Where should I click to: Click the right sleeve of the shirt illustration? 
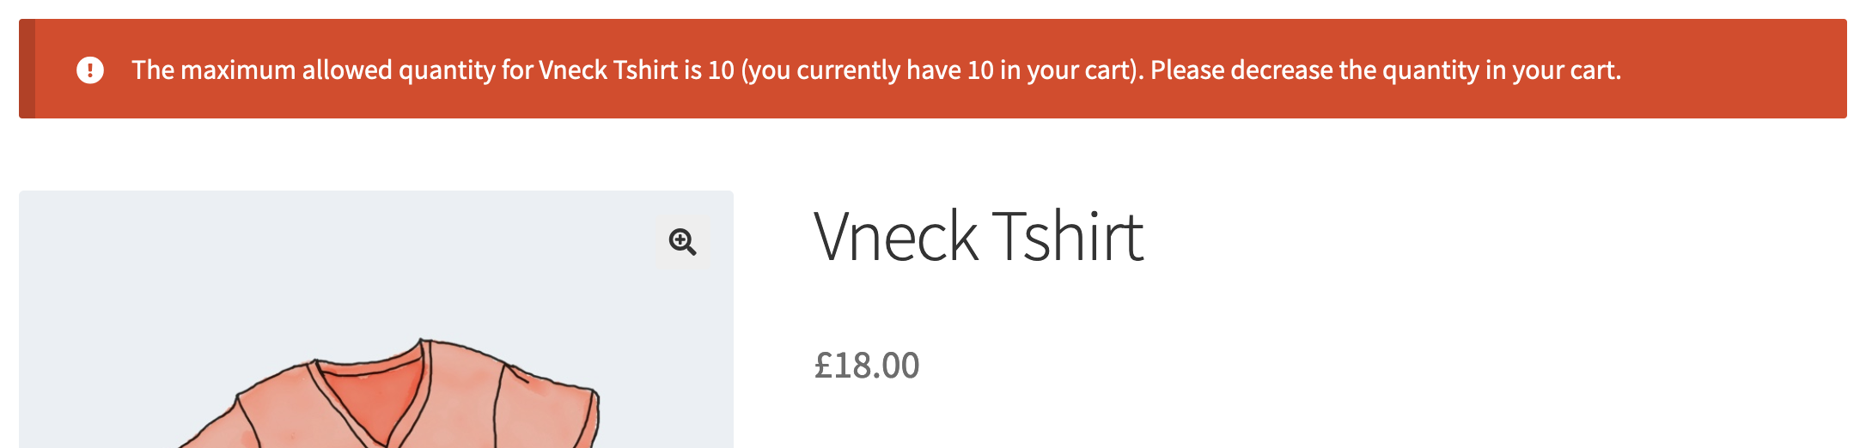[558, 403]
